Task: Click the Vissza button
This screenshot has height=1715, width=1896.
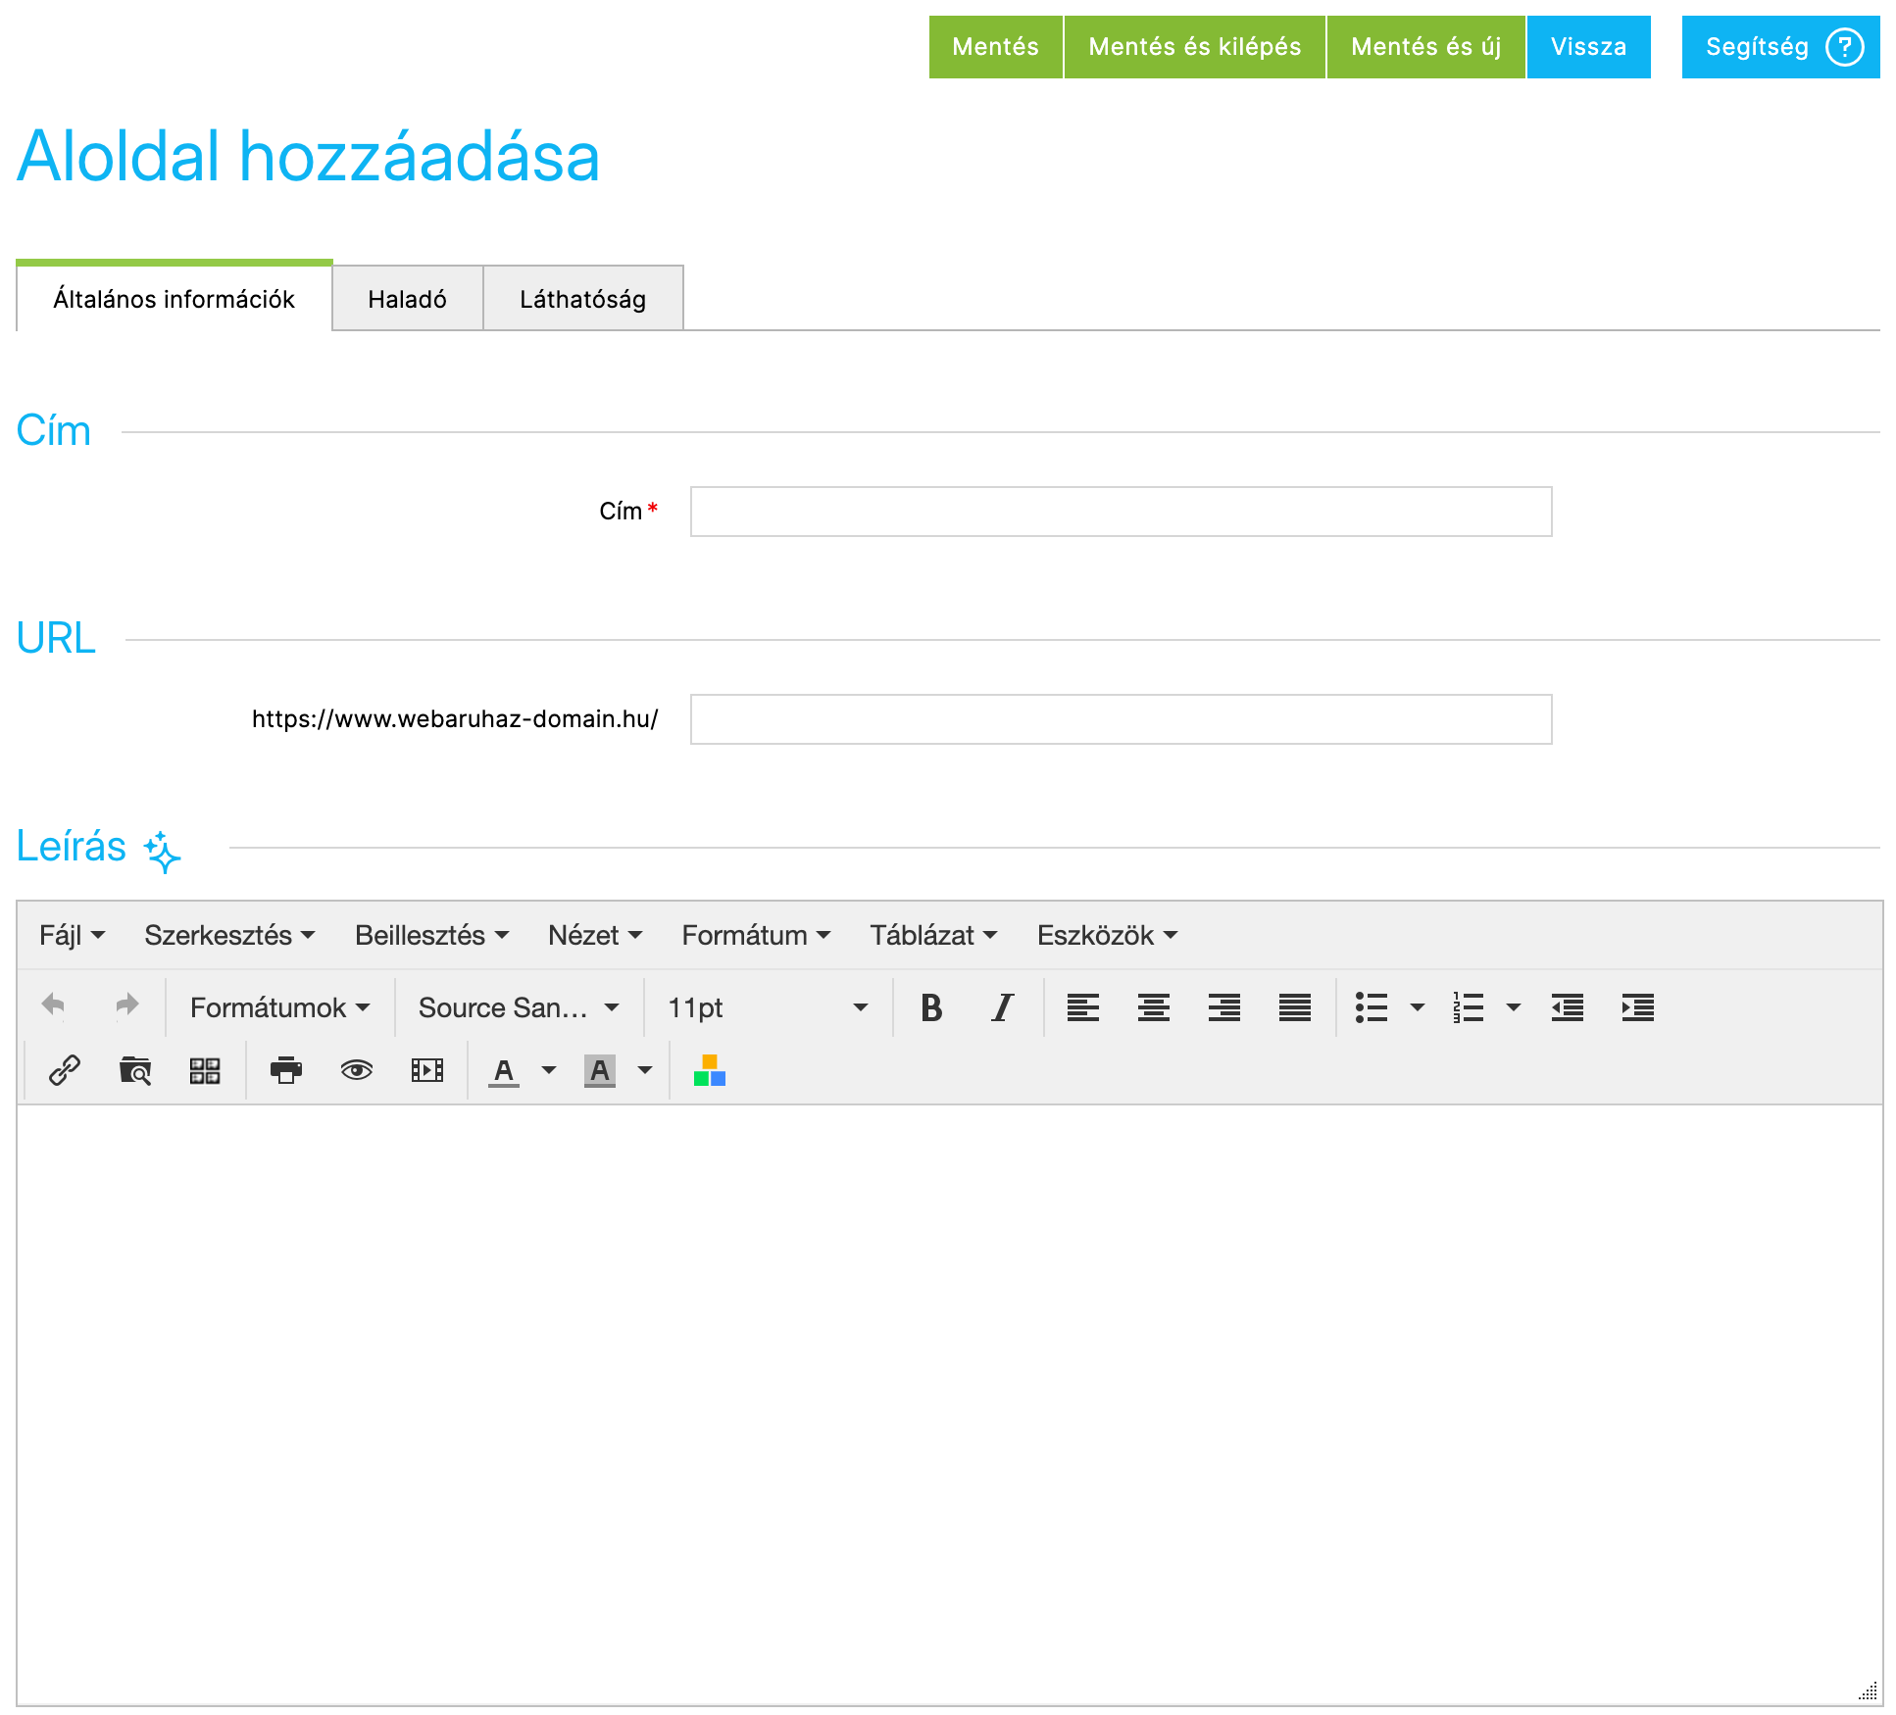Action: tap(1589, 47)
